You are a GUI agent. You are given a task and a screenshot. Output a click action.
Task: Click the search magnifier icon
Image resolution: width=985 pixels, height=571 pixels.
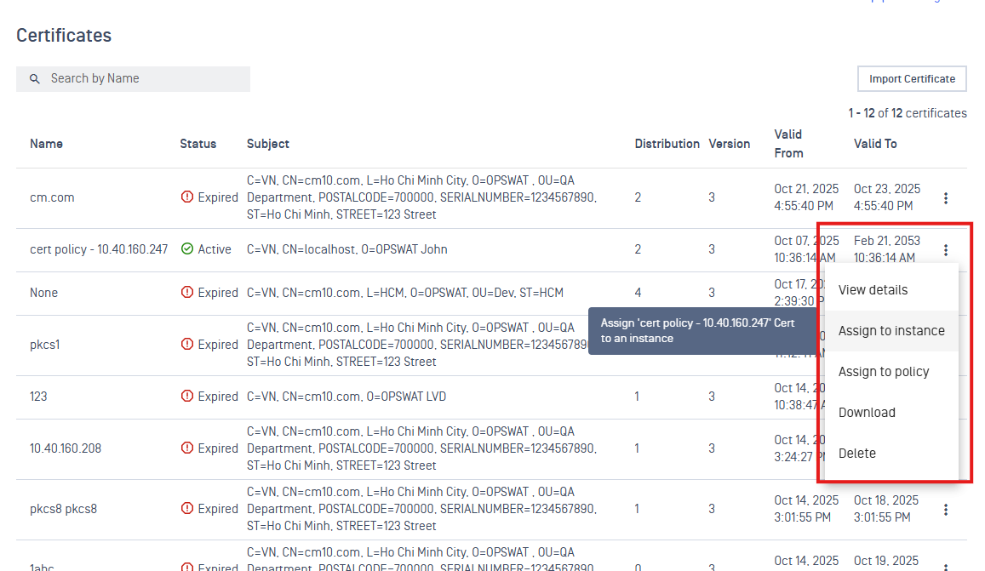point(35,79)
